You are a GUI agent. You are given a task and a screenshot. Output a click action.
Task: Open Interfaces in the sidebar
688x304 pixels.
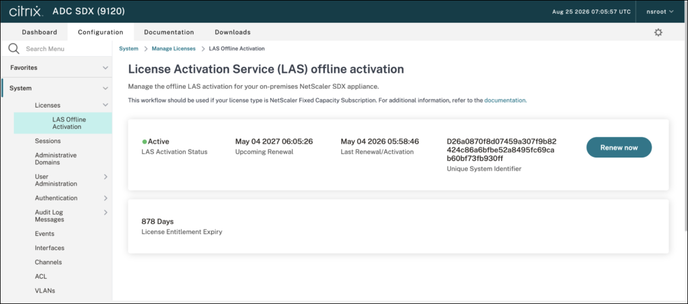tap(50, 248)
